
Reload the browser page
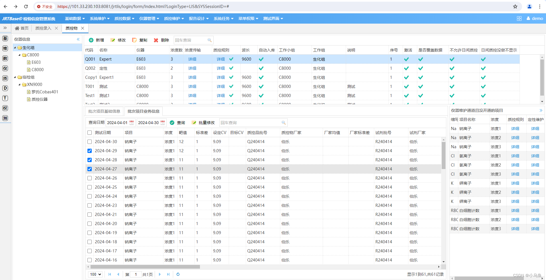pos(26,7)
